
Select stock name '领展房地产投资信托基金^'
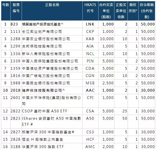(x=43, y=24)
